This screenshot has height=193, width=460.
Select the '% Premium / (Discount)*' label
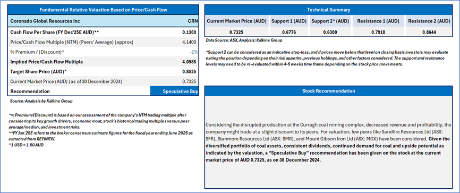tap(37, 52)
